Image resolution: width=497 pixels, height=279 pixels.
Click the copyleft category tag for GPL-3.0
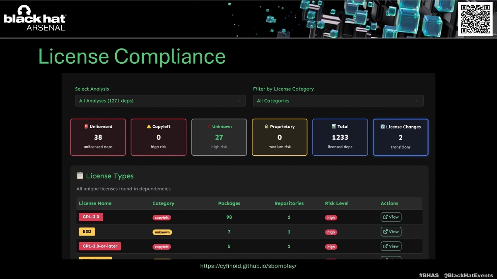pos(162,217)
